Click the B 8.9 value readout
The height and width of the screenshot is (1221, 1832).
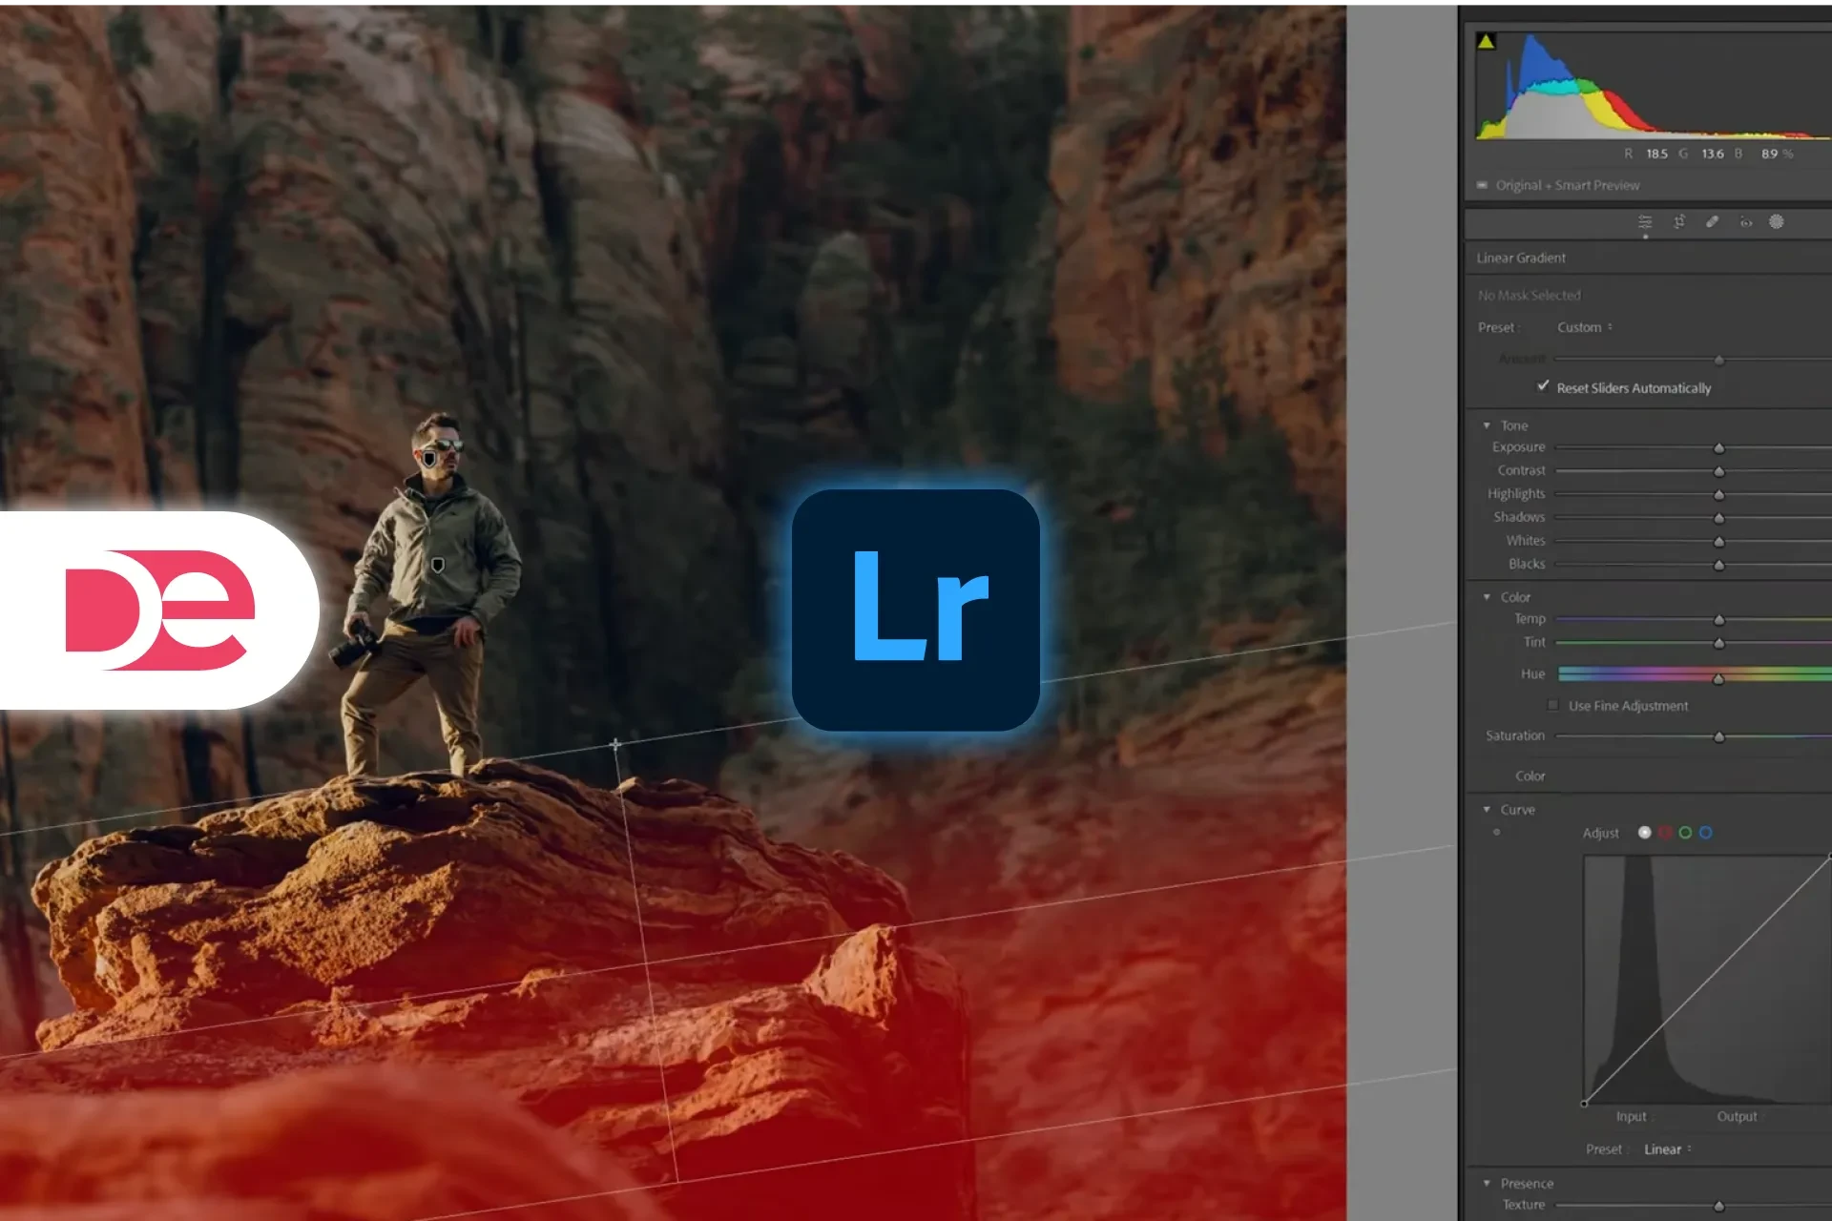(1763, 154)
